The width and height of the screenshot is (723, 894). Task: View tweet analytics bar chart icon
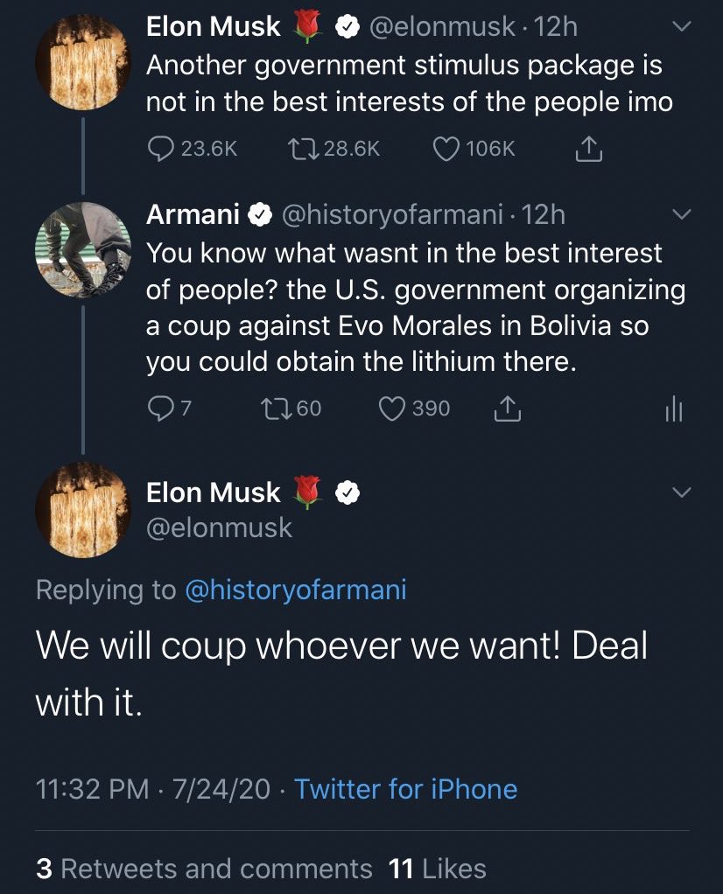[x=674, y=409]
